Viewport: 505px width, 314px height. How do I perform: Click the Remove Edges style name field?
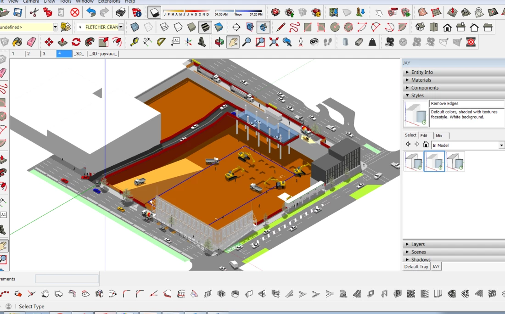pyautogui.click(x=466, y=104)
